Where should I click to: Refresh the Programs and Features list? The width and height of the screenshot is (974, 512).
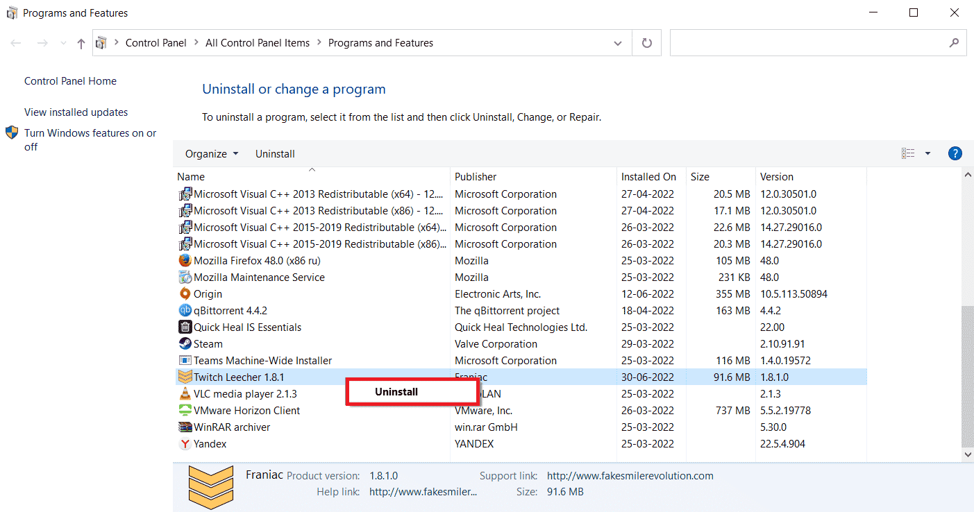point(647,43)
